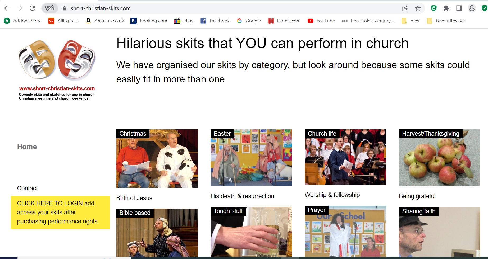Reload the current page
Viewport: 488px width, 259px height.
[x=32, y=8]
